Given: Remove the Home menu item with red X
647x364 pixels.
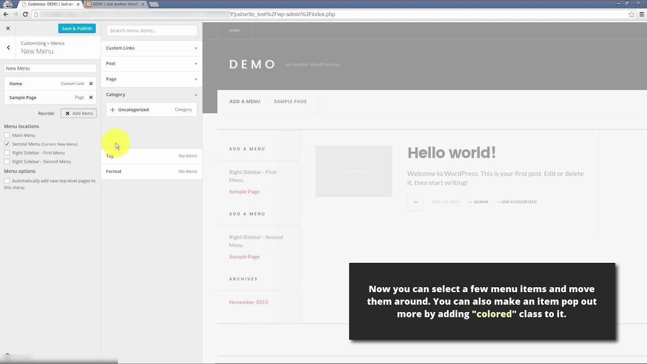Looking at the screenshot, I should click(91, 83).
